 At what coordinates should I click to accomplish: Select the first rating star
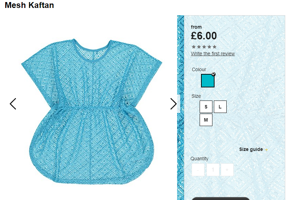194,47
